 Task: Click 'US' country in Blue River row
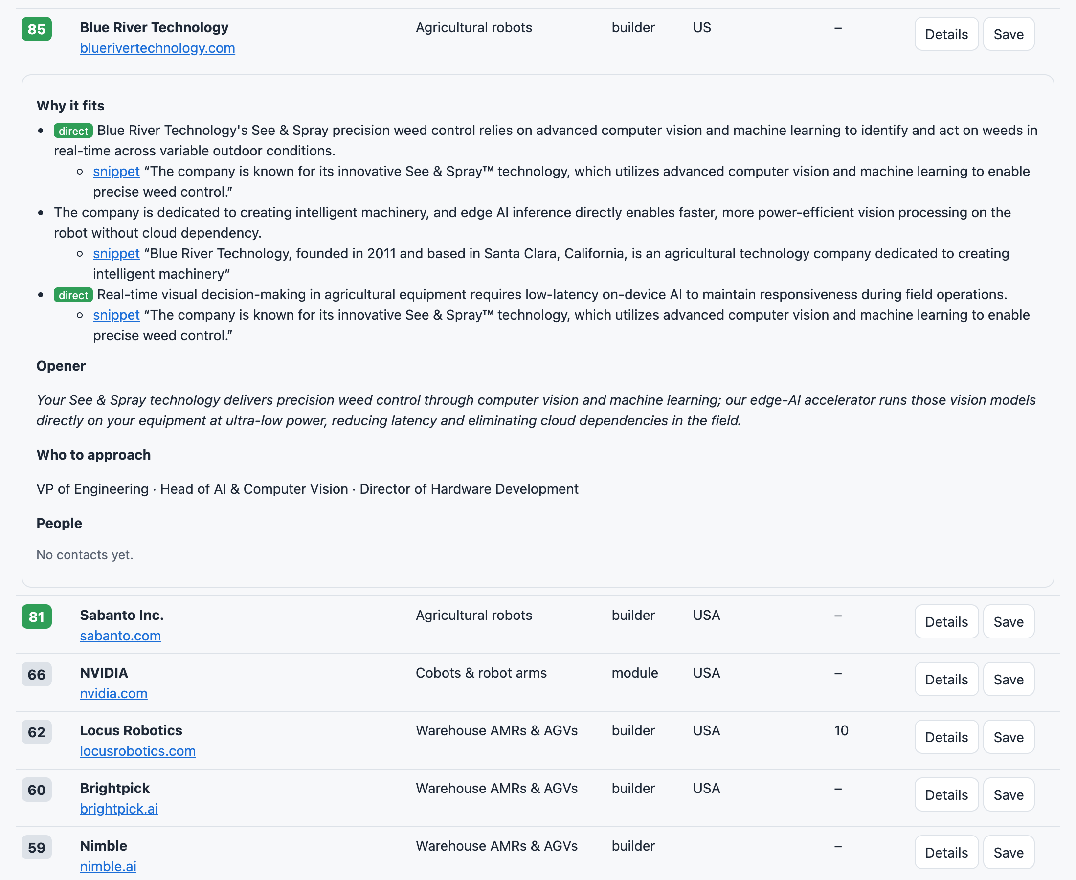702,27
